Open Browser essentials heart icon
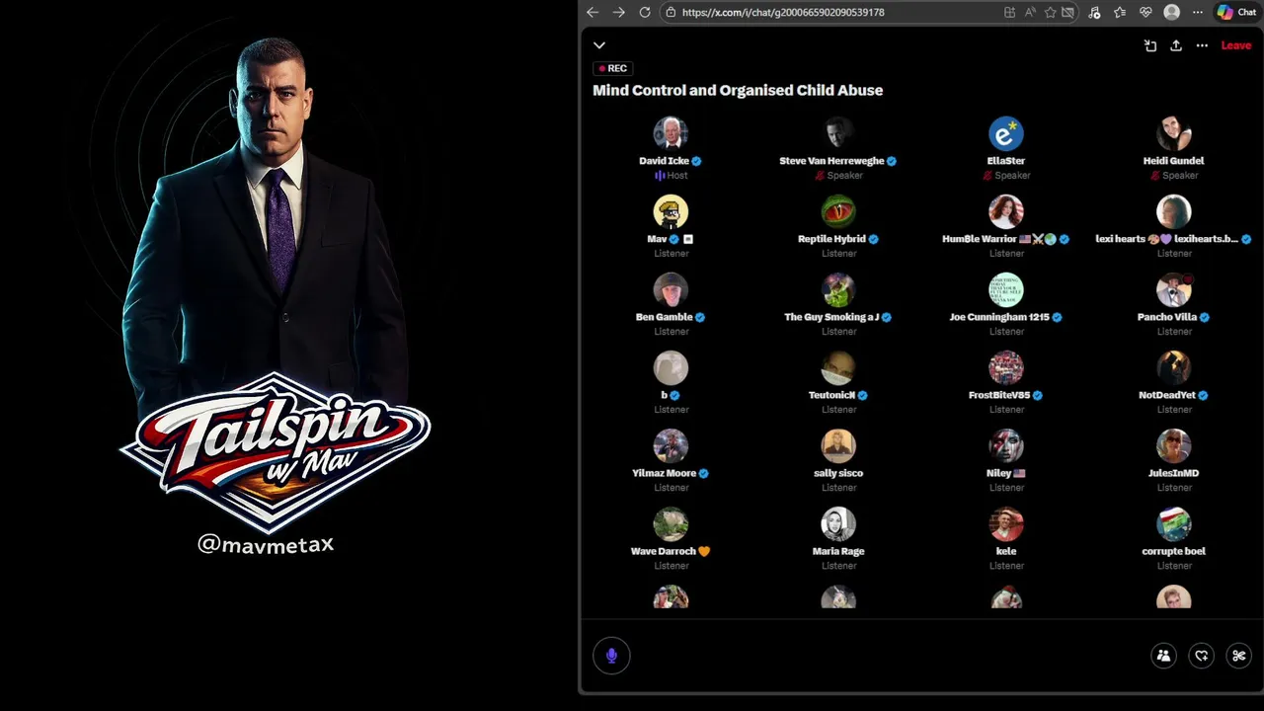The image size is (1264, 711). pos(1145,12)
